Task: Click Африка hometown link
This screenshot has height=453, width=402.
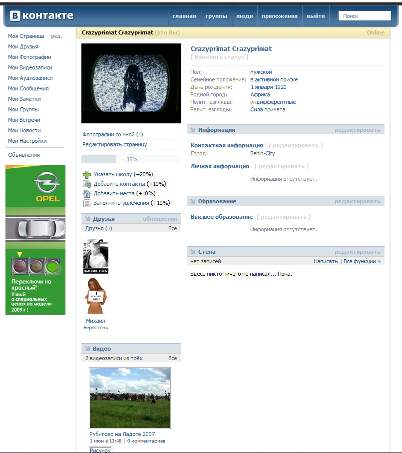Action: click(260, 94)
